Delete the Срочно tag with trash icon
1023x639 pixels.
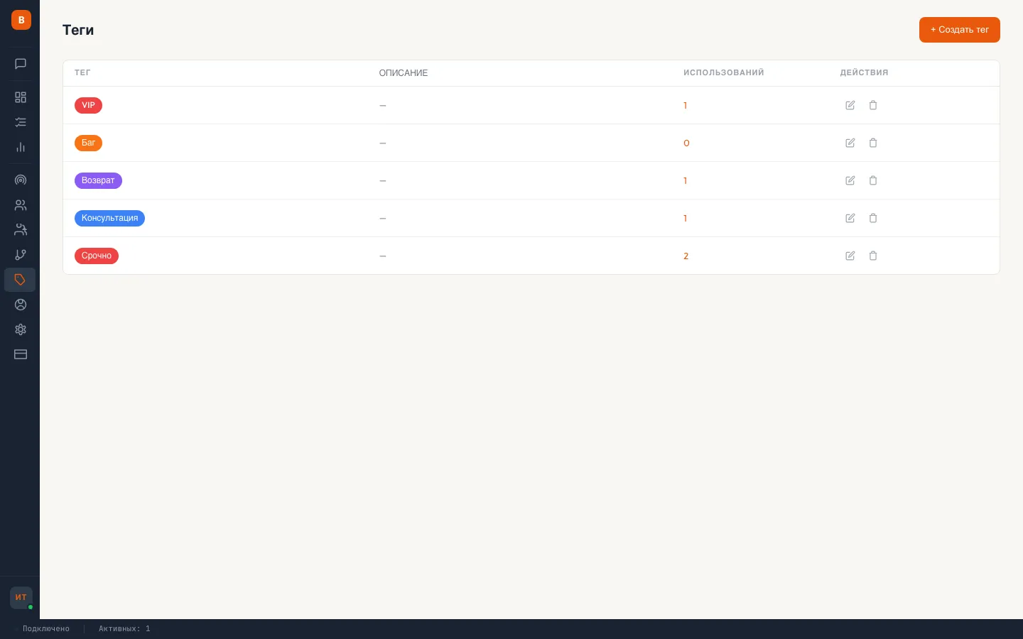pos(873,256)
